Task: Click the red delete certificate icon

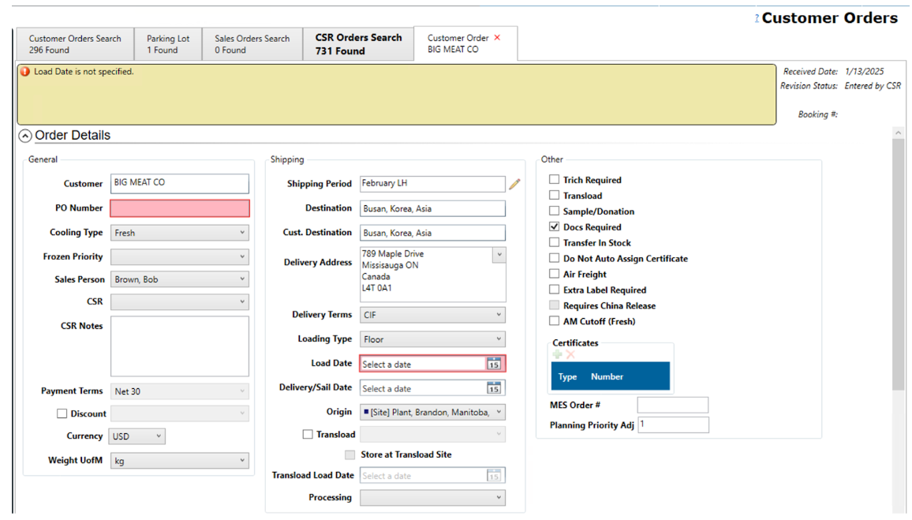Action: click(570, 355)
